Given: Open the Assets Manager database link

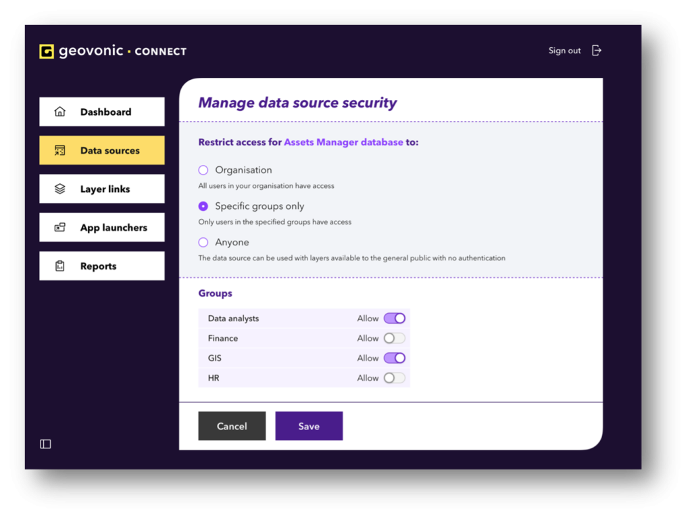Looking at the screenshot, I should (x=343, y=143).
